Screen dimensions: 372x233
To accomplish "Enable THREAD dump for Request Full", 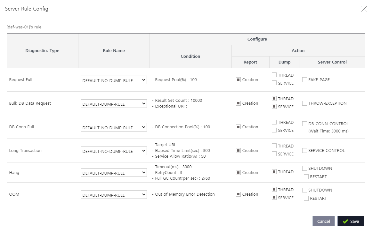I will [274, 75].
